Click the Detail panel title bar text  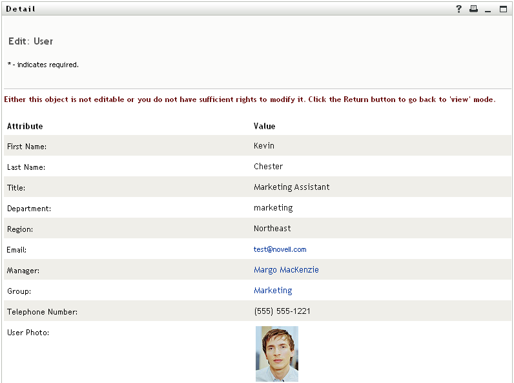pyautogui.click(x=21, y=9)
